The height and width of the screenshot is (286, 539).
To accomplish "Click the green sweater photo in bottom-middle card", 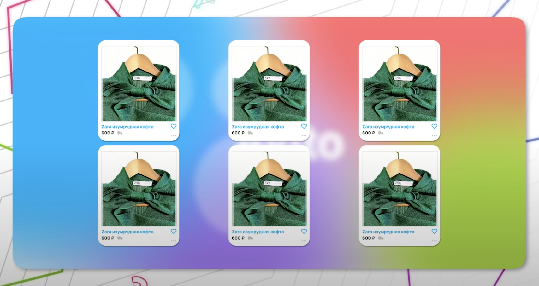I will point(269,189).
